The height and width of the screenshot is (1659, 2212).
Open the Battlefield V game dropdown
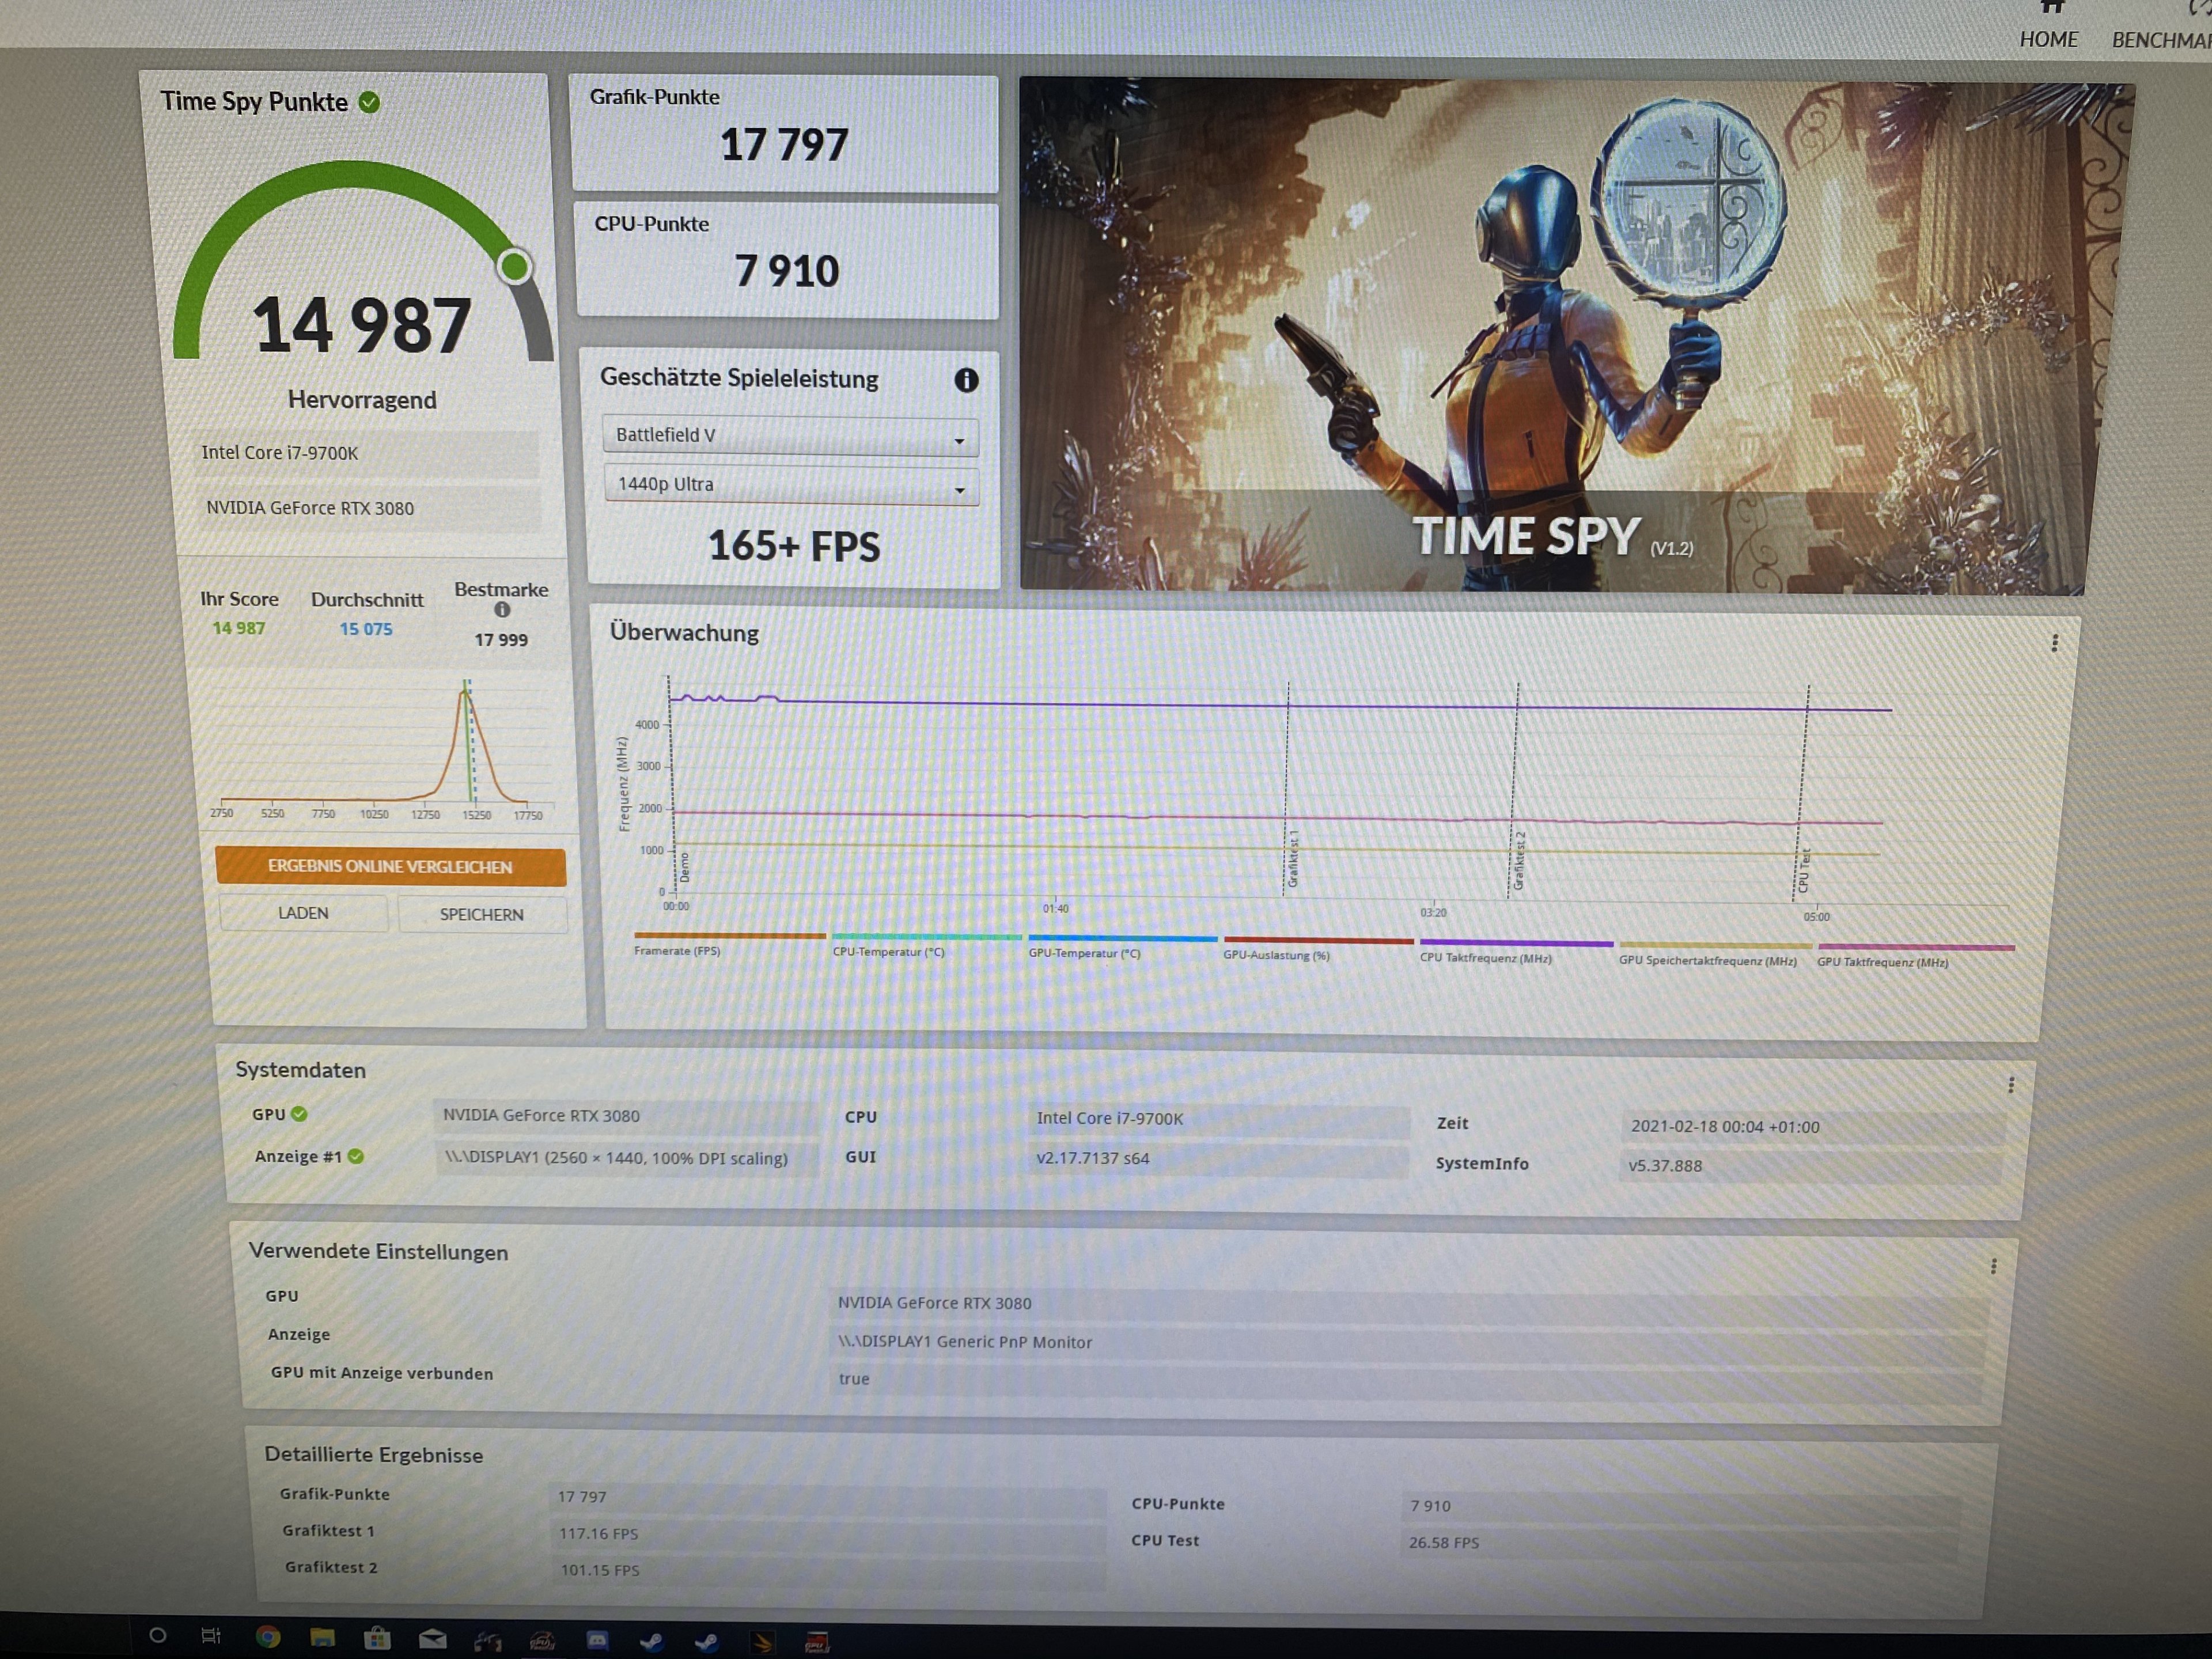(x=790, y=436)
